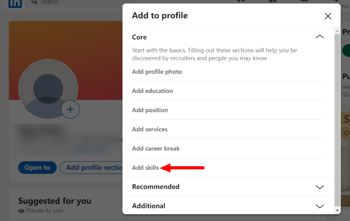The height and width of the screenshot is (221, 350).
Task: Click the LinkedIn logo icon
Action: 15,3
